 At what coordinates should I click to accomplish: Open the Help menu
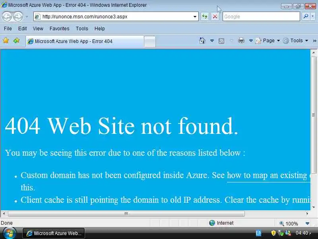100,29
